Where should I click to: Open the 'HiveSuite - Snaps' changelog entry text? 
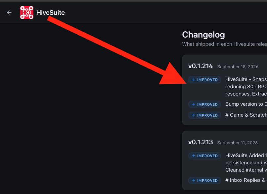246,87
